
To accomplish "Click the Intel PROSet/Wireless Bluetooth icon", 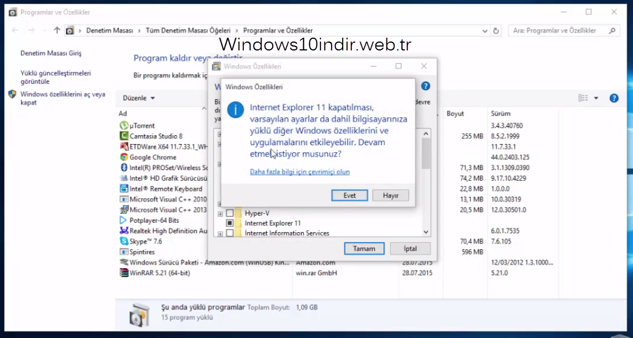I will [x=124, y=167].
